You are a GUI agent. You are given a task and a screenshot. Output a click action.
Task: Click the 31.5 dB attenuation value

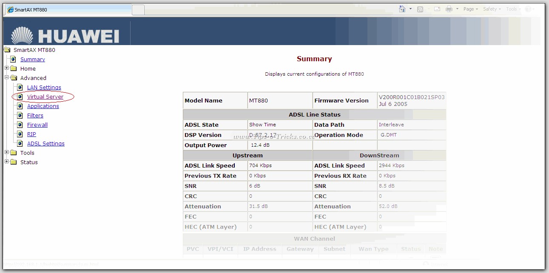point(259,206)
